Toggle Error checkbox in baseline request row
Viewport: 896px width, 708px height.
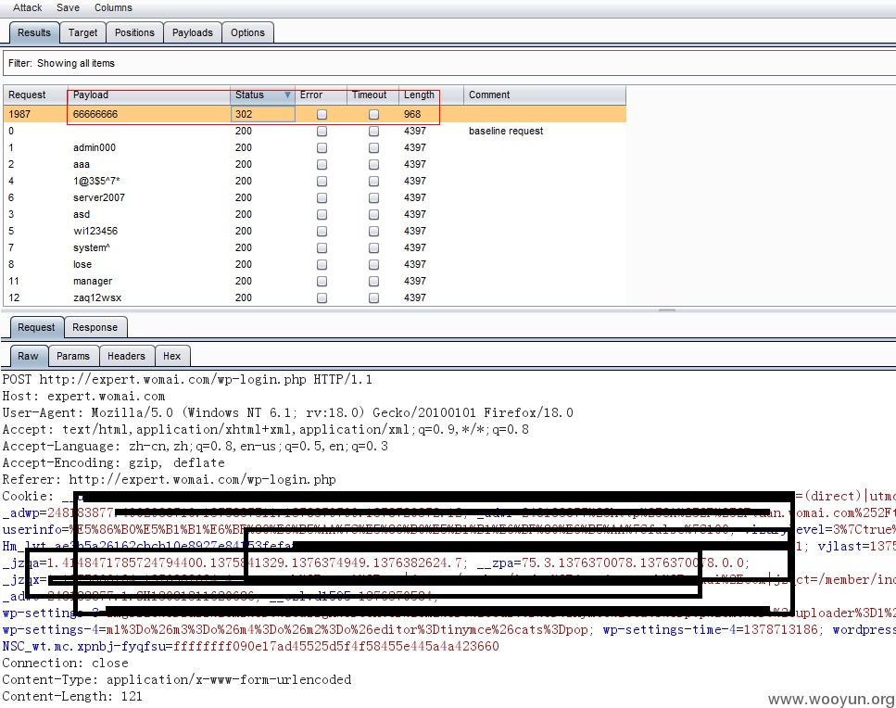322,131
